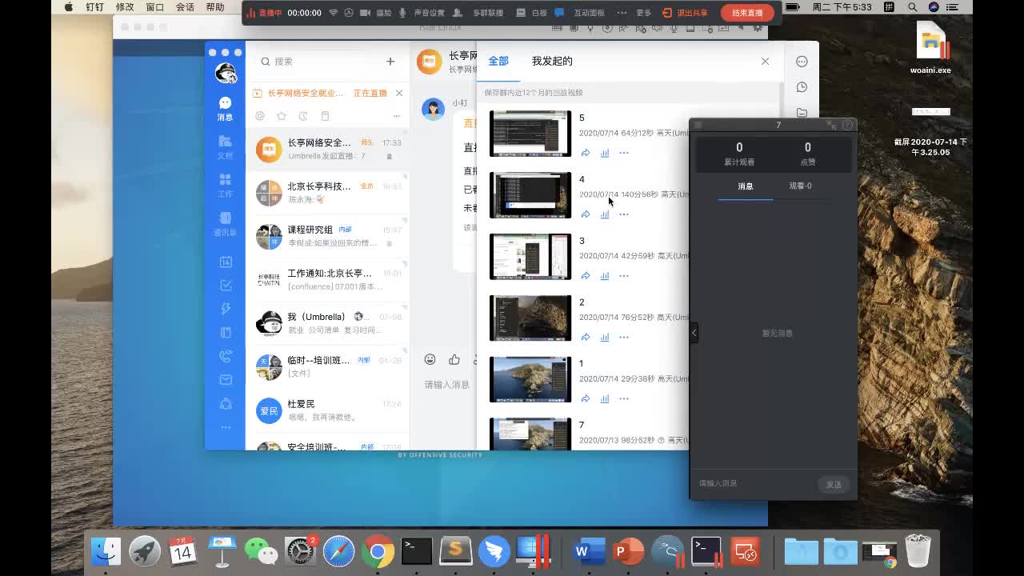Expand more items at DingTalk sidebar bottom
The height and width of the screenshot is (576, 1024).
click(x=226, y=427)
